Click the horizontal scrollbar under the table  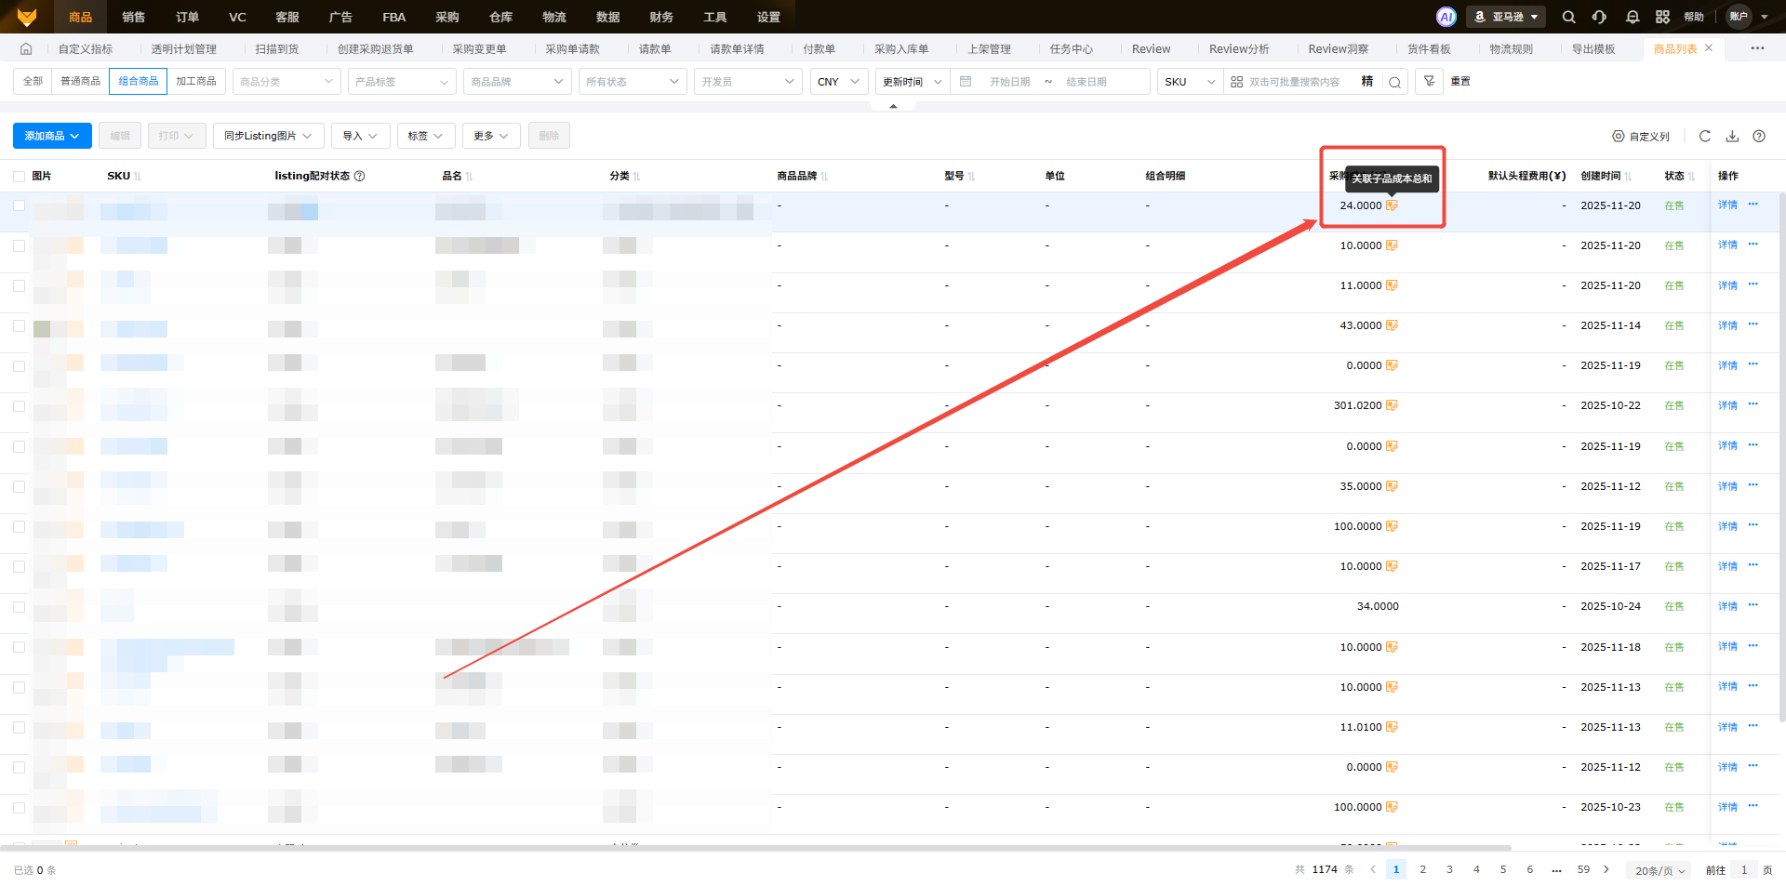tap(755, 847)
